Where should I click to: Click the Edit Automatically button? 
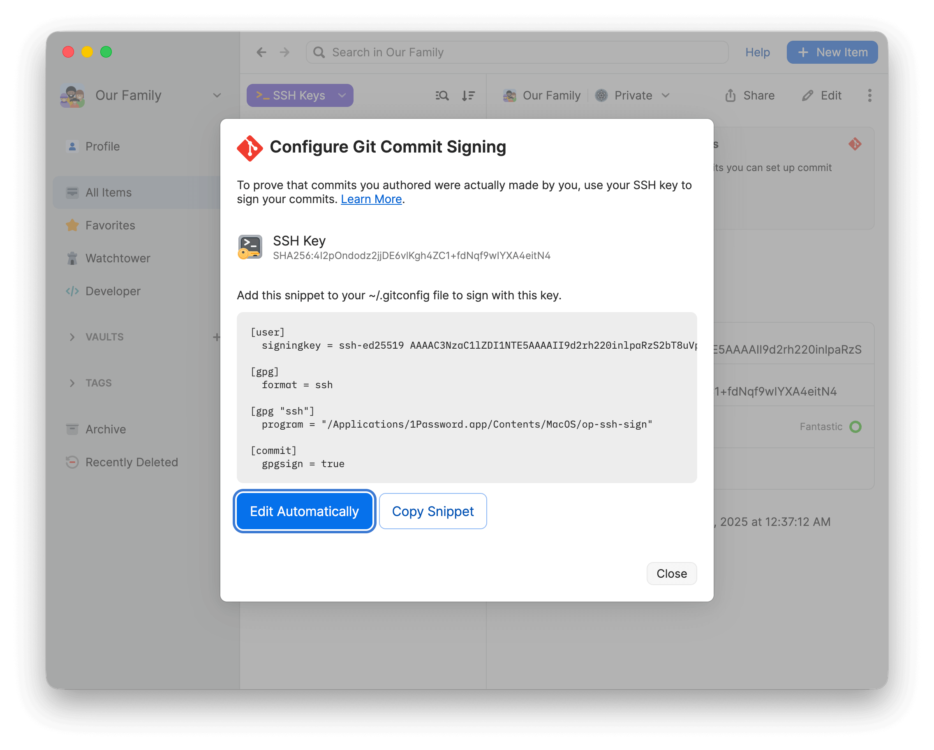(x=304, y=511)
